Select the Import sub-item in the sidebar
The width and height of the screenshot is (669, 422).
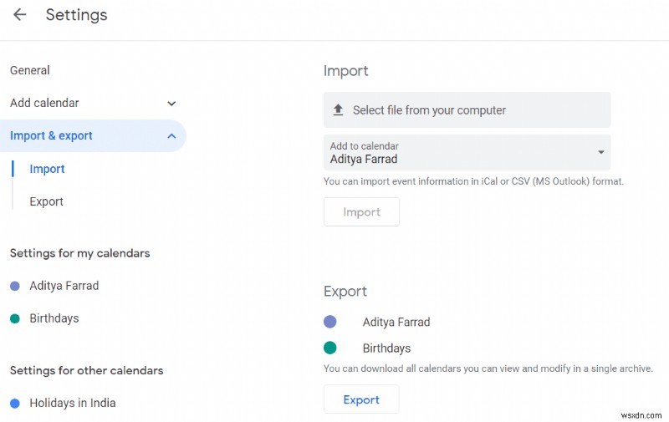[x=47, y=169]
